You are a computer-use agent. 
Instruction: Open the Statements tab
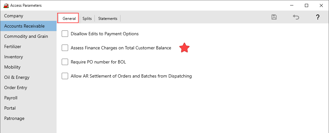point(108,19)
